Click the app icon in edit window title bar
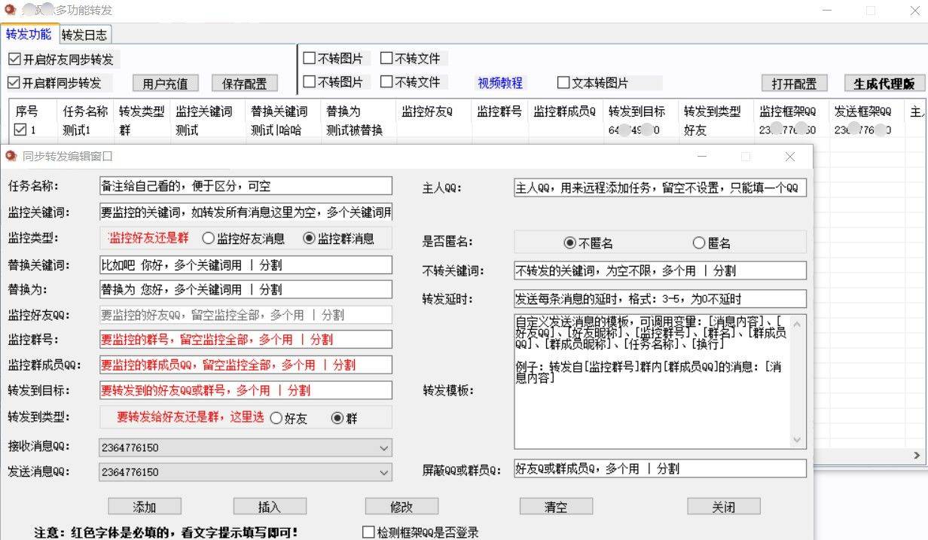The width and height of the screenshot is (928, 540). pos(11,156)
